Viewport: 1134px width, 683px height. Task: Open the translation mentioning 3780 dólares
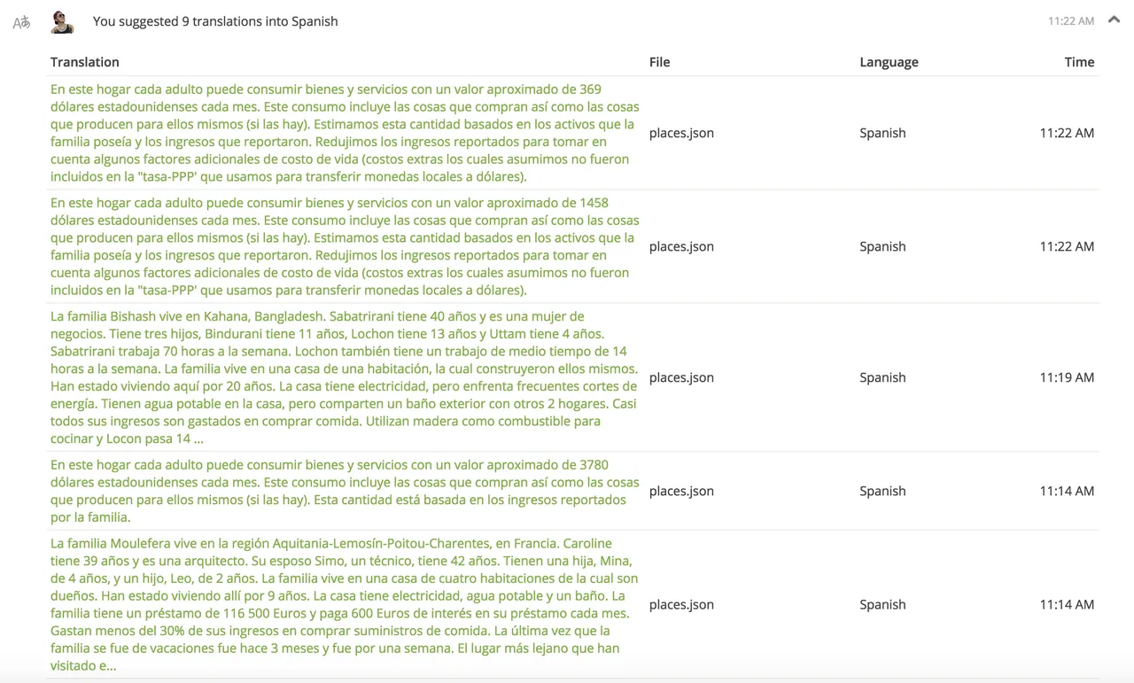[344, 491]
